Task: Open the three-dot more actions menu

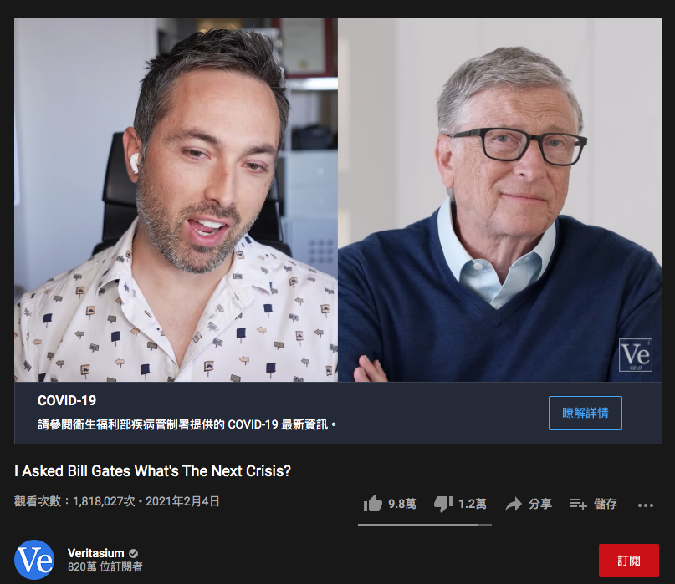Action: tap(645, 505)
